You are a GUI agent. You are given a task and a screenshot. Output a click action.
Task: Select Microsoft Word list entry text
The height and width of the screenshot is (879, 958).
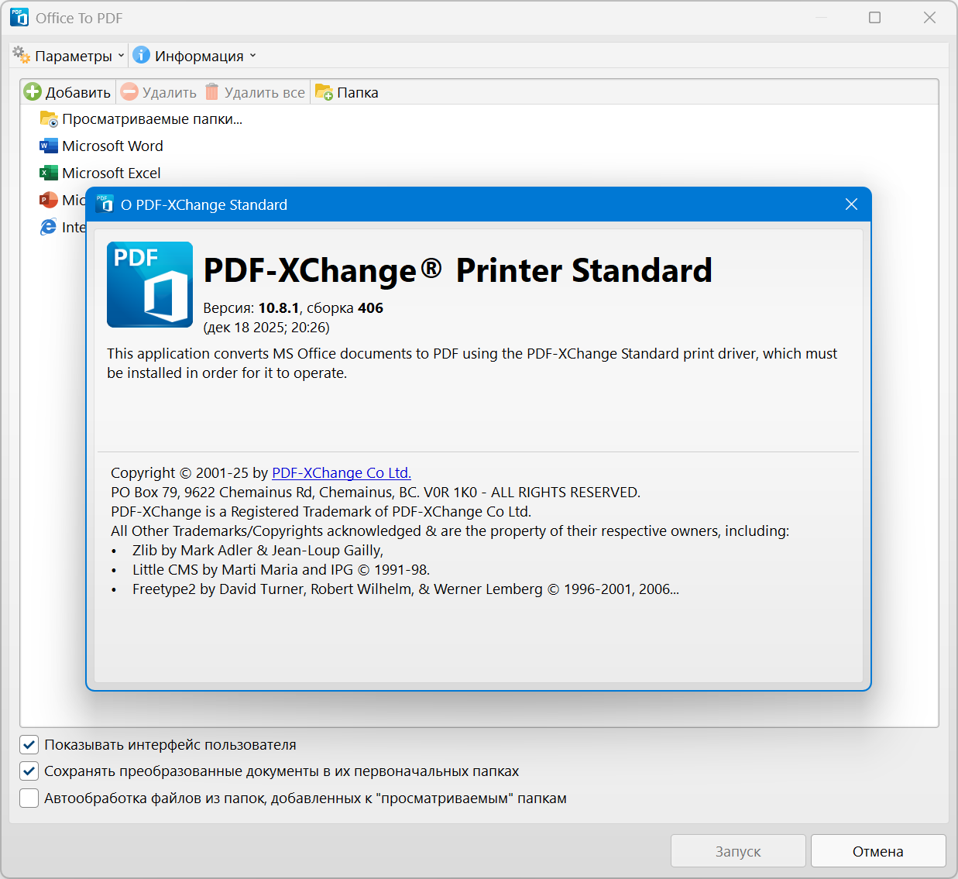click(x=112, y=146)
